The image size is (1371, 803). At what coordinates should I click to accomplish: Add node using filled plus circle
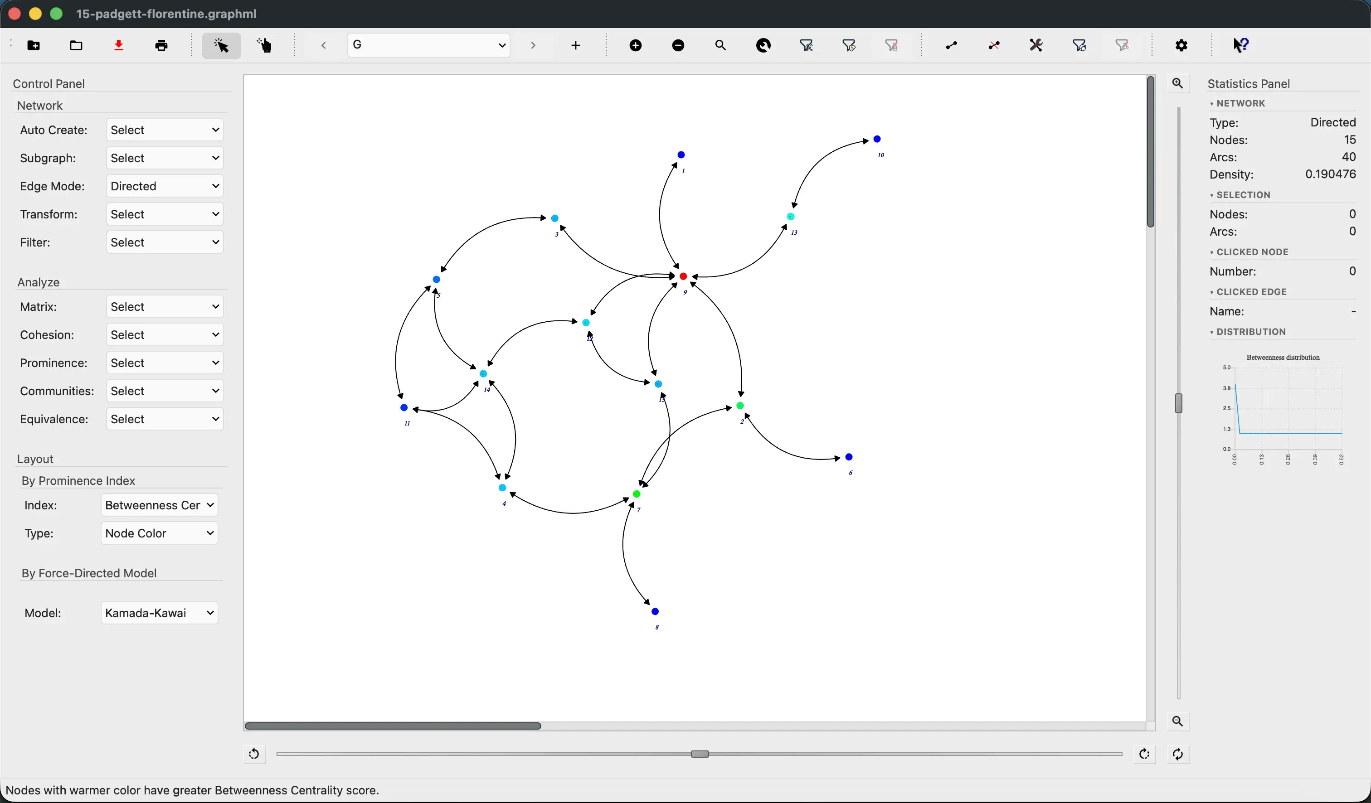636,46
